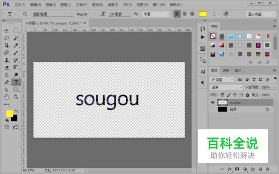Click the yellow foreground color swatch
279x174 pixels.
pyautogui.click(x=9, y=113)
